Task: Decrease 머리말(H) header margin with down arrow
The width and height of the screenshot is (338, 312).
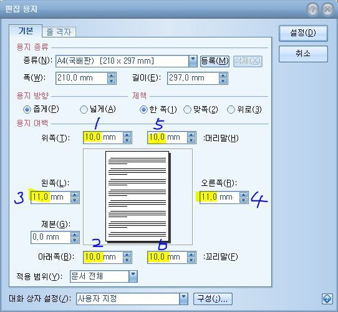Action: [x=191, y=140]
